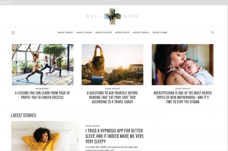Click the Well+Good berry cross logo
228x151 pixels.
(x=112, y=16)
